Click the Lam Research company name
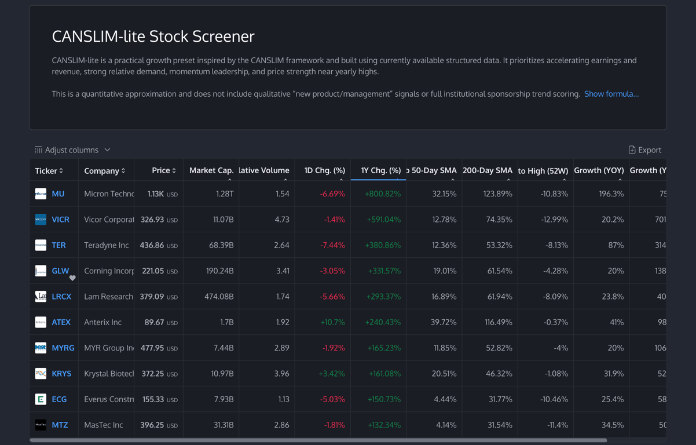This screenshot has width=696, height=445. (x=108, y=297)
